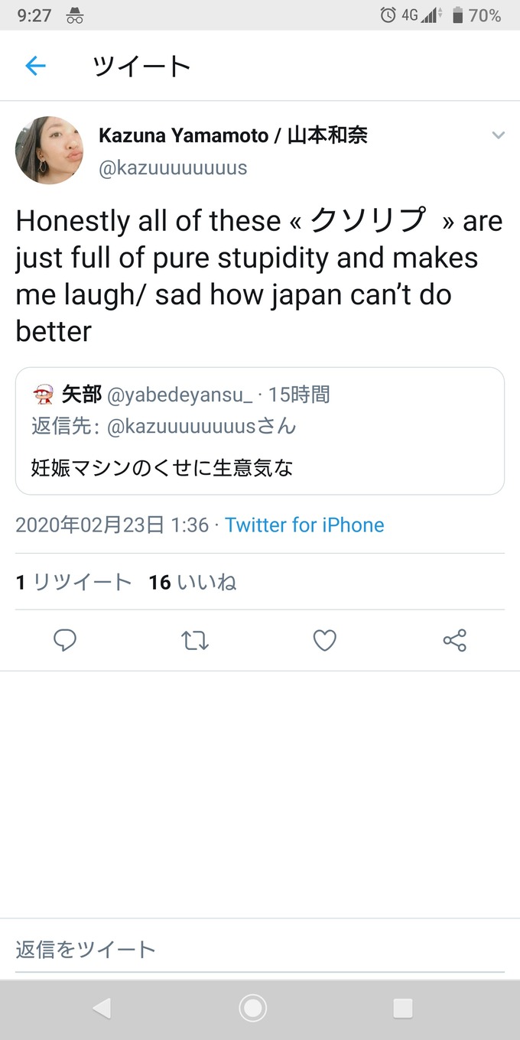This screenshot has height=1040, width=520.
Task: Tap the tweet timestamp 2020年02月23日
Action: pos(112,525)
